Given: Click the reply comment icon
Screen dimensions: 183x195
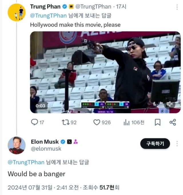Looking at the screenshot, I should (34, 122).
